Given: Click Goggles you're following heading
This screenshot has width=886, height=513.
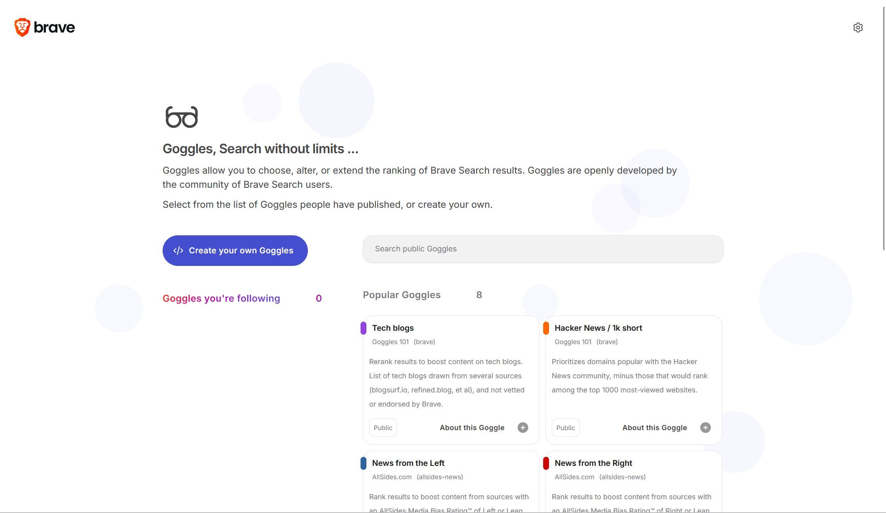Looking at the screenshot, I should tap(221, 298).
